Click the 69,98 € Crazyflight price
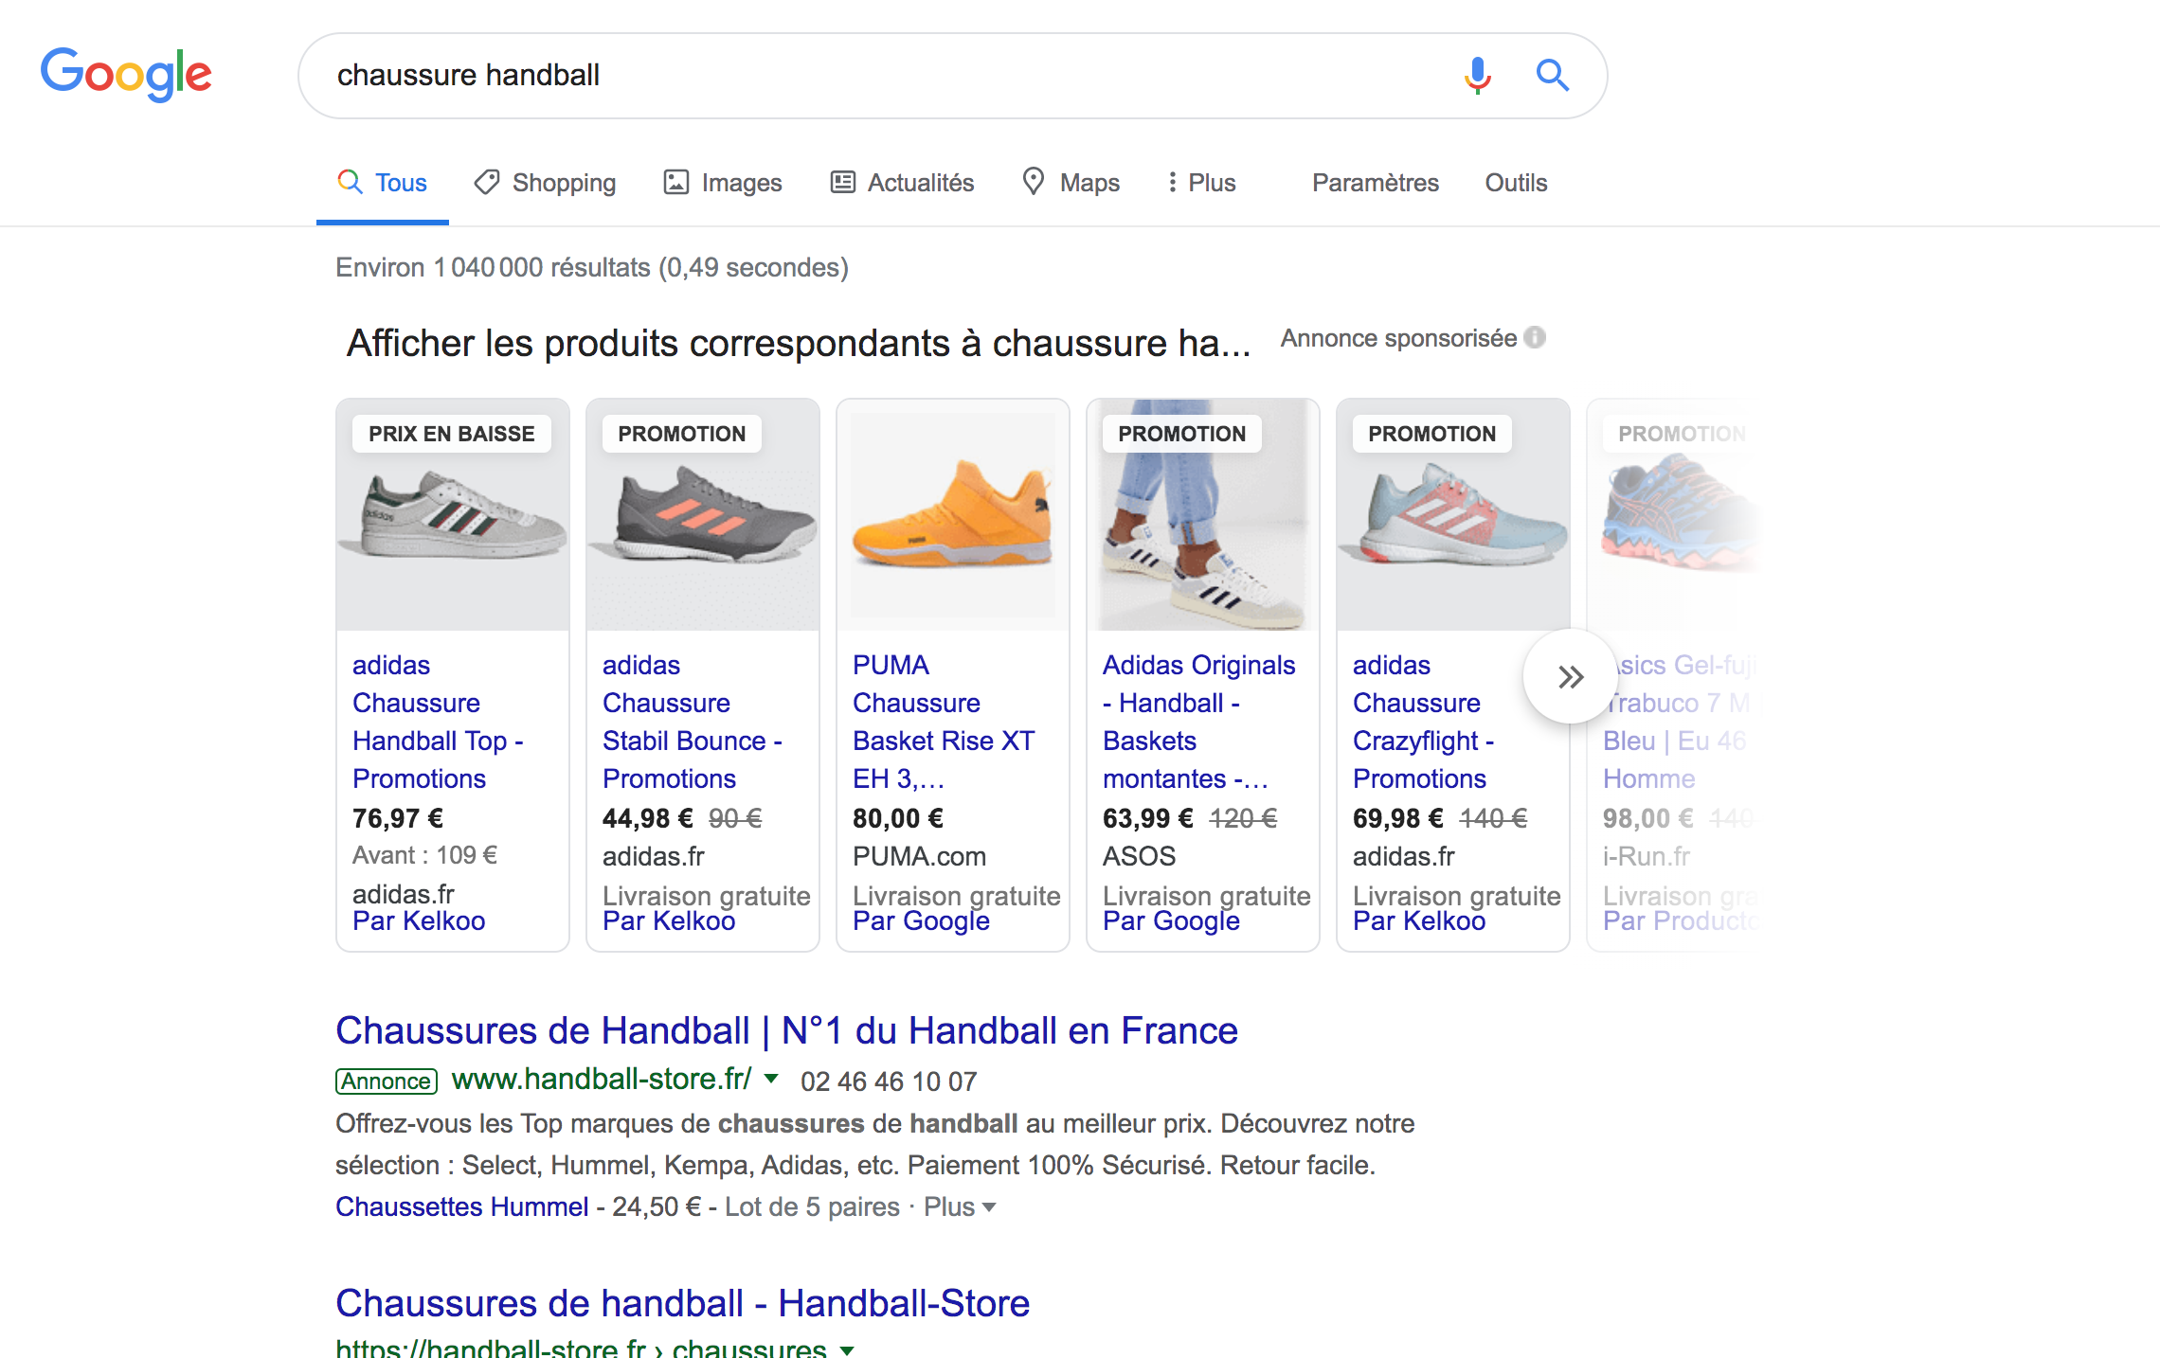This screenshot has height=1358, width=2160. 1398,818
